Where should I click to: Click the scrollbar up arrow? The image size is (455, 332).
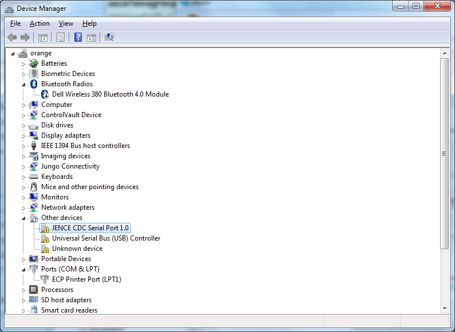(x=445, y=53)
